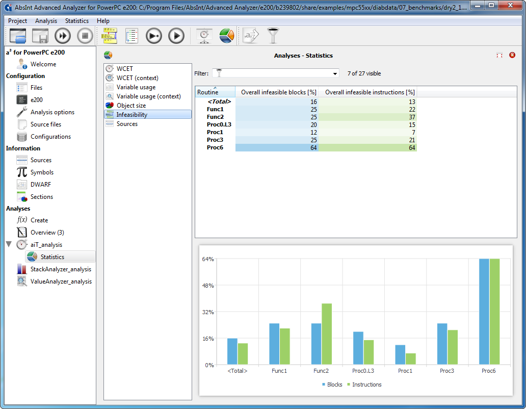526x409 pixels.
Task: Click the Blocks legend entry in chart
Action: pos(332,385)
